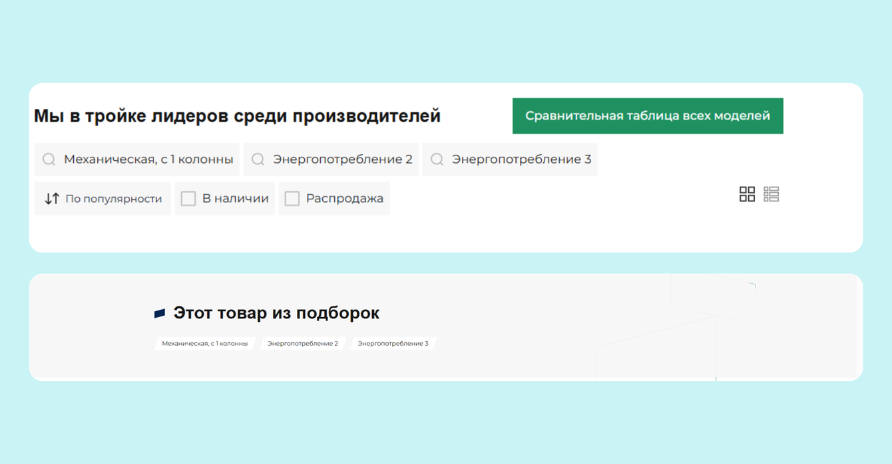Select the Энергопотребление 2 filter button
892x464 pixels.
[331, 160]
